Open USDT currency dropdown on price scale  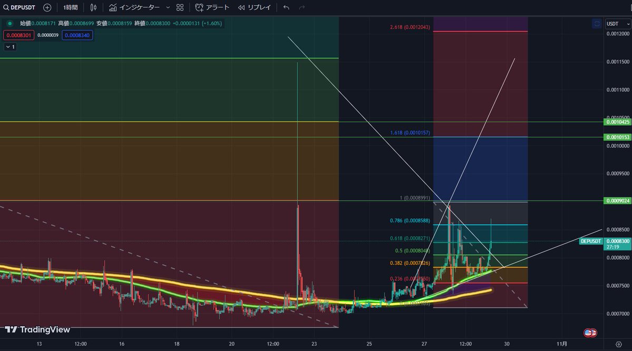[x=617, y=24]
